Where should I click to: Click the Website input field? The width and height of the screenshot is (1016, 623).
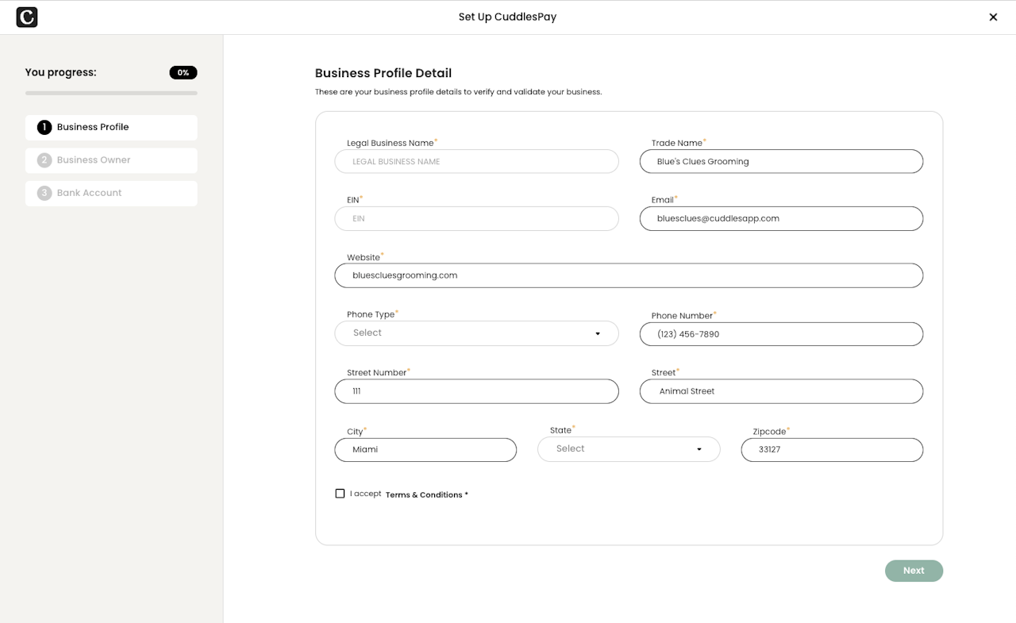pos(629,275)
